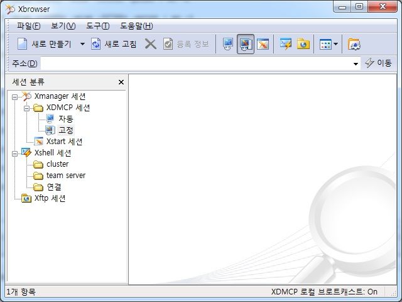Click the Xshell lightning toolbar icon
Screen dimensions: 402x302
pyautogui.click(x=286, y=44)
